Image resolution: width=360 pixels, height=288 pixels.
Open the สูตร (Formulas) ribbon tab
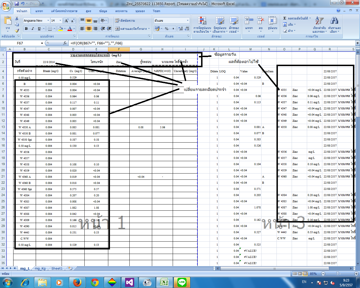pos(89,11)
